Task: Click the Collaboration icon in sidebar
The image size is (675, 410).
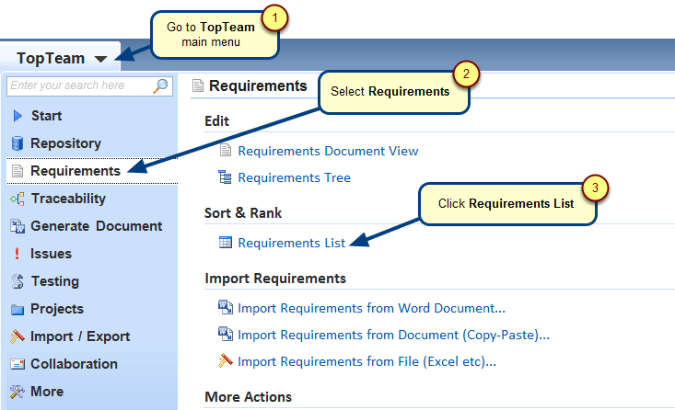Action: click(17, 364)
